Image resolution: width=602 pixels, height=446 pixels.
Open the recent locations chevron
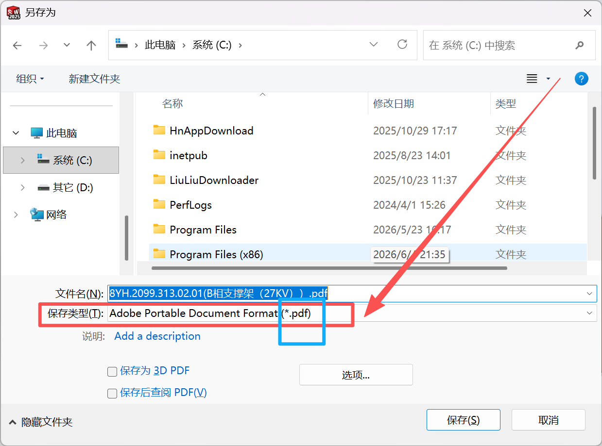click(x=67, y=45)
